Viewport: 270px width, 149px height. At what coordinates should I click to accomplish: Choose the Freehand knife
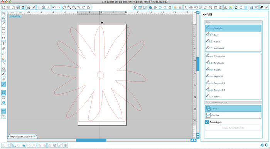click(x=233, y=48)
